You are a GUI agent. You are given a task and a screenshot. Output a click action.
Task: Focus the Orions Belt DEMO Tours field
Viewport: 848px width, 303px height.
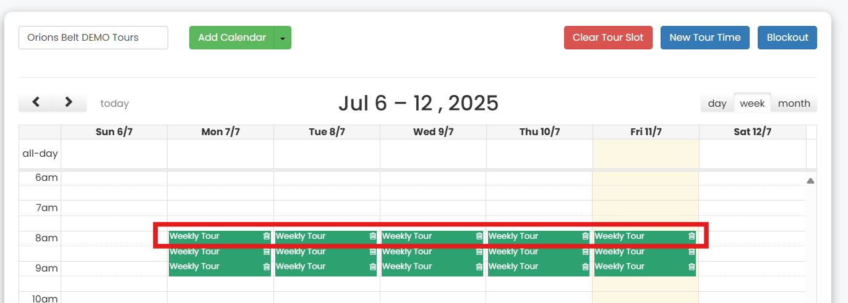[93, 38]
